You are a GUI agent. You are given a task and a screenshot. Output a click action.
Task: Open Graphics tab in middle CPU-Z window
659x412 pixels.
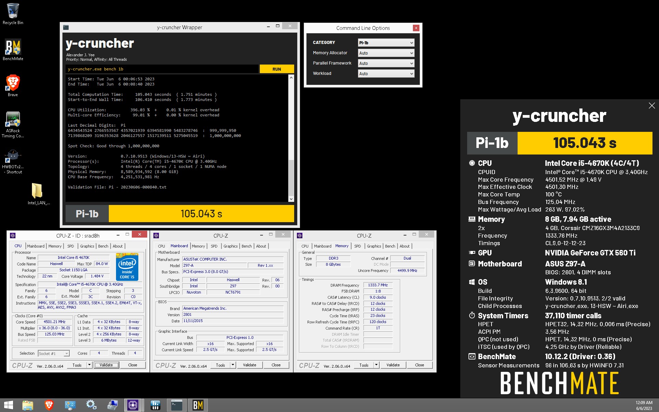pos(230,246)
